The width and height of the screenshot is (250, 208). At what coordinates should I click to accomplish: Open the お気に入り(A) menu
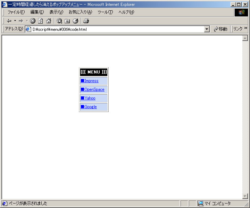tap(80, 12)
